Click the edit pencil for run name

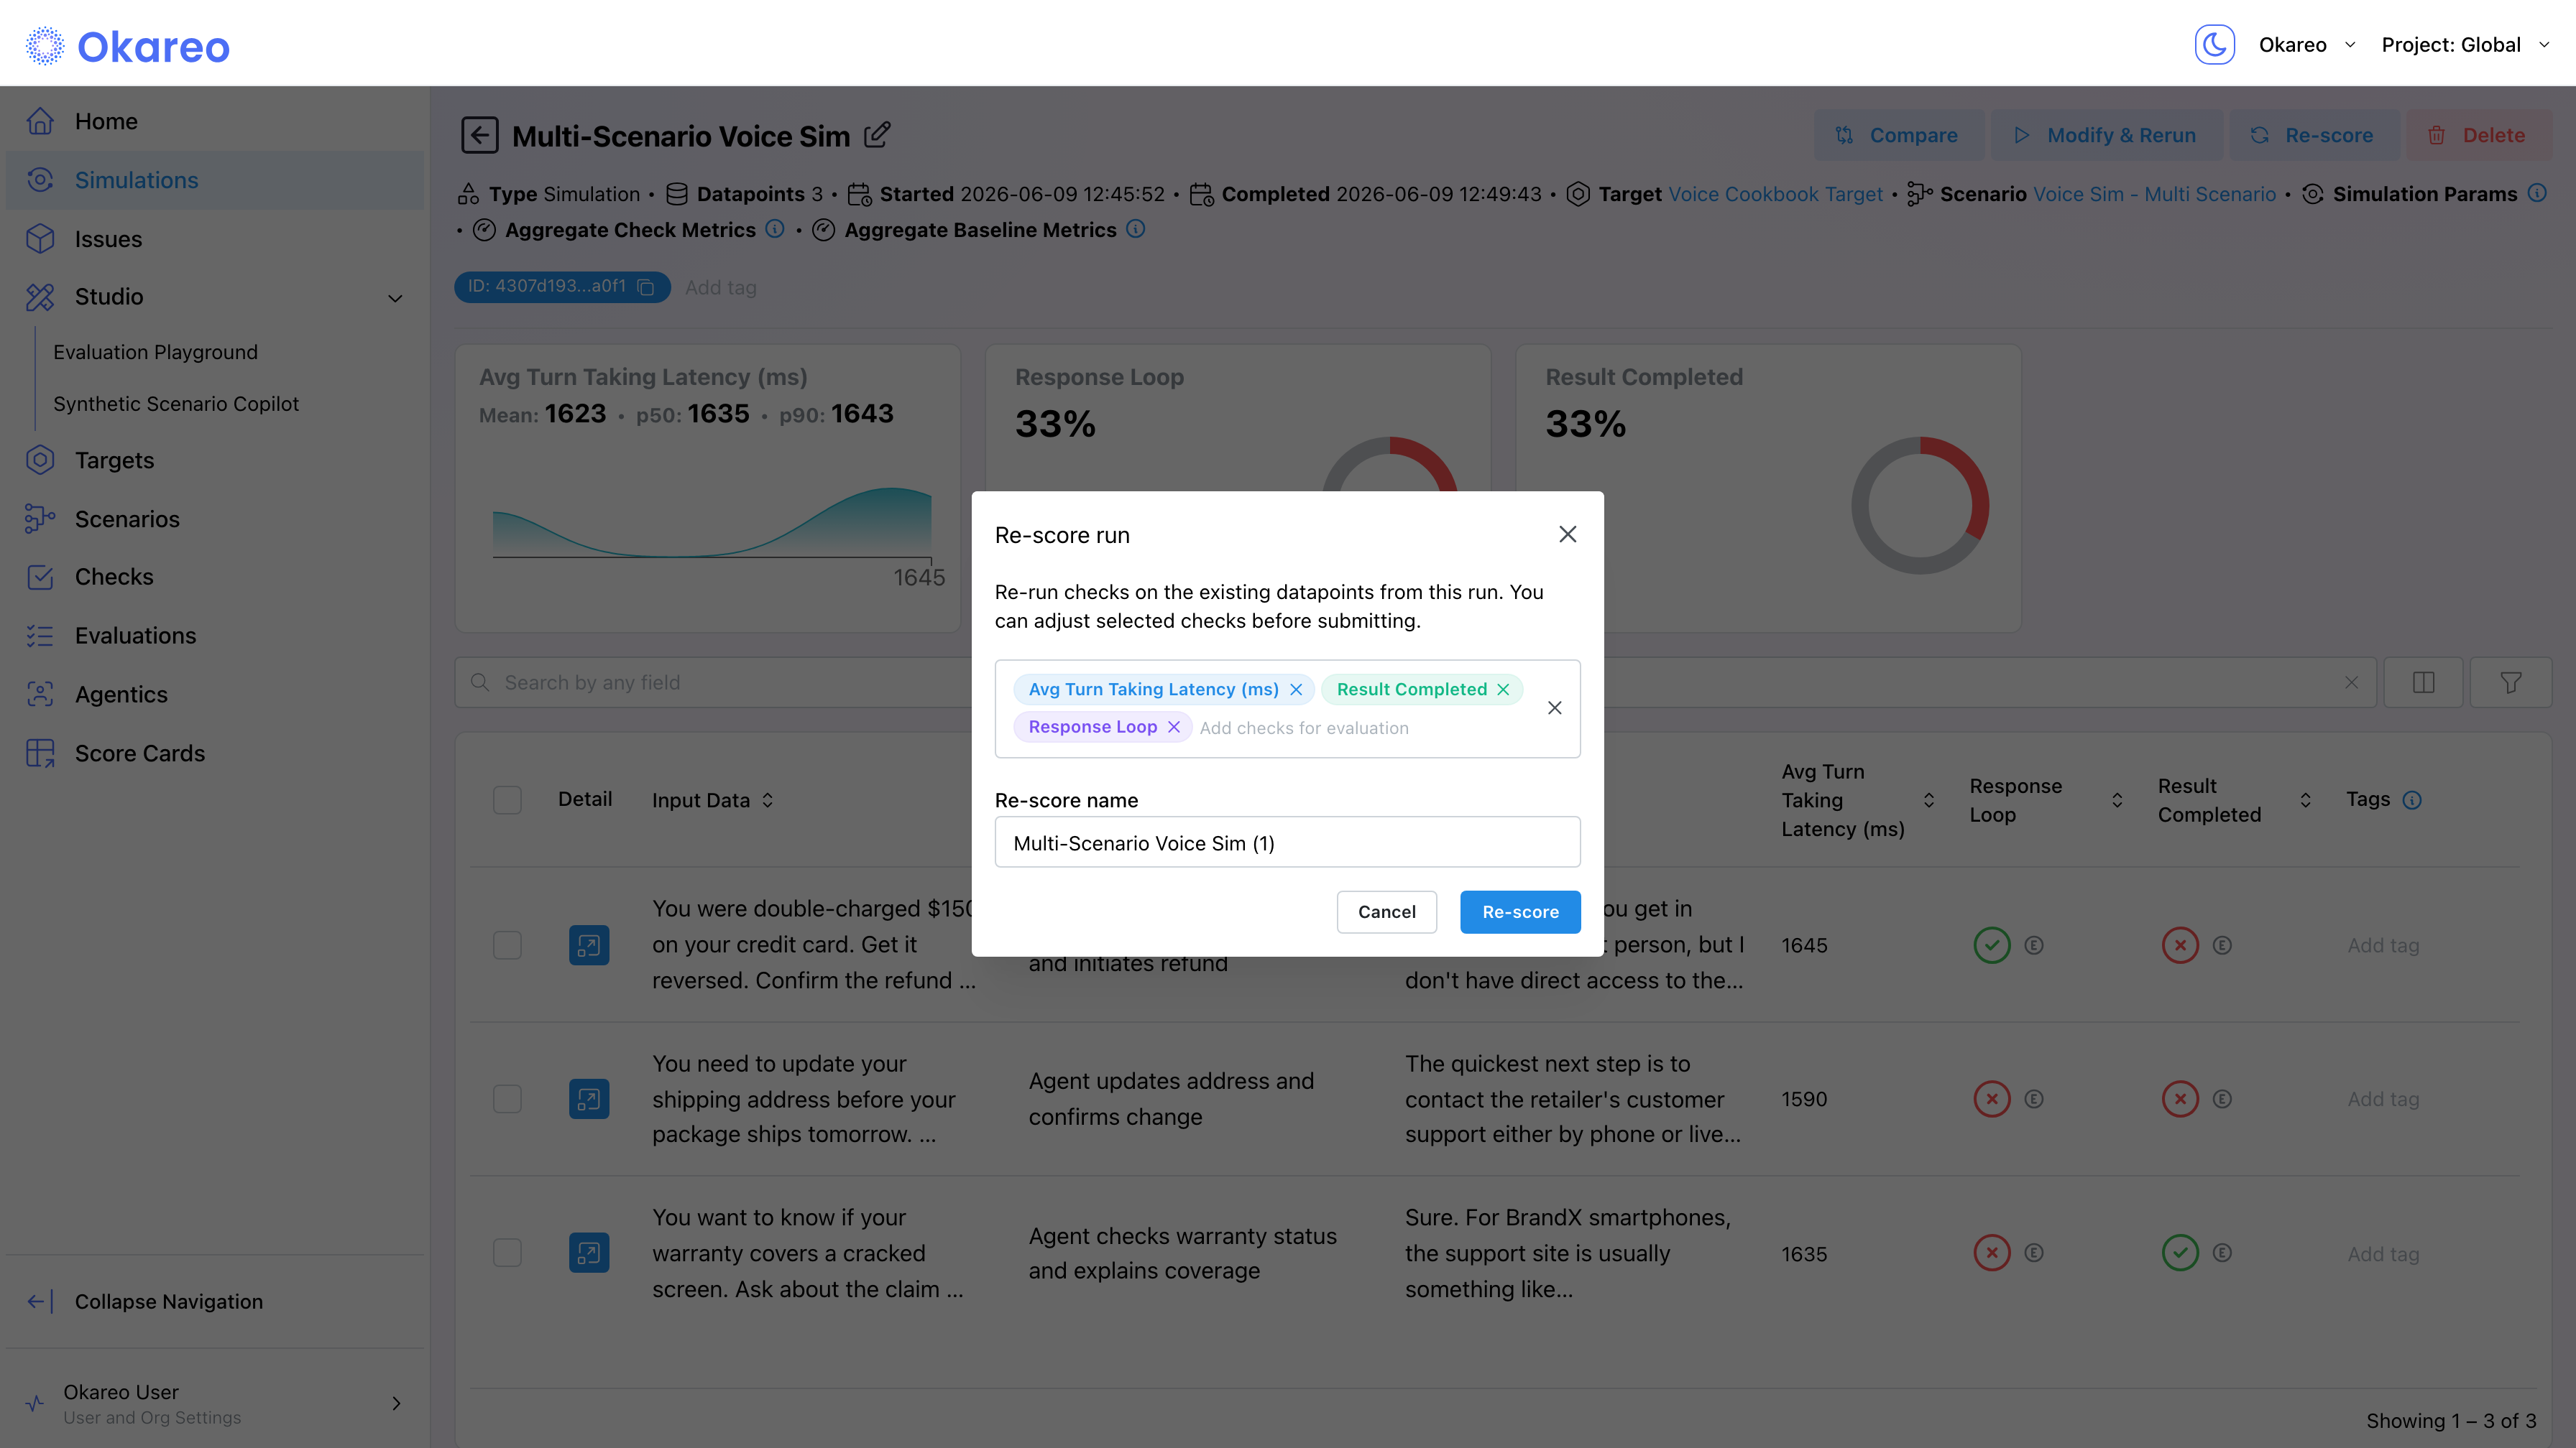click(877, 134)
